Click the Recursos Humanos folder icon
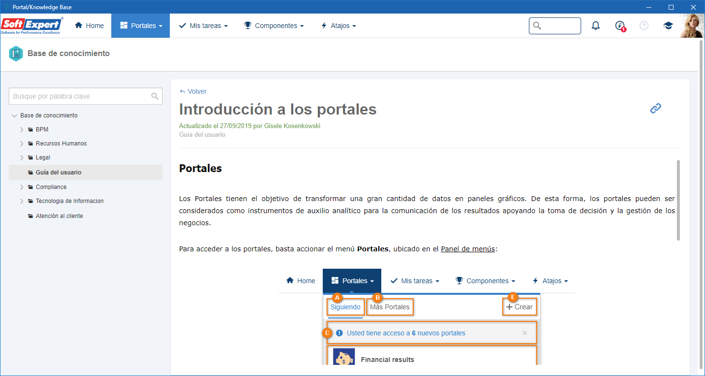Screen dimensions: 705x376 click(30, 144)
